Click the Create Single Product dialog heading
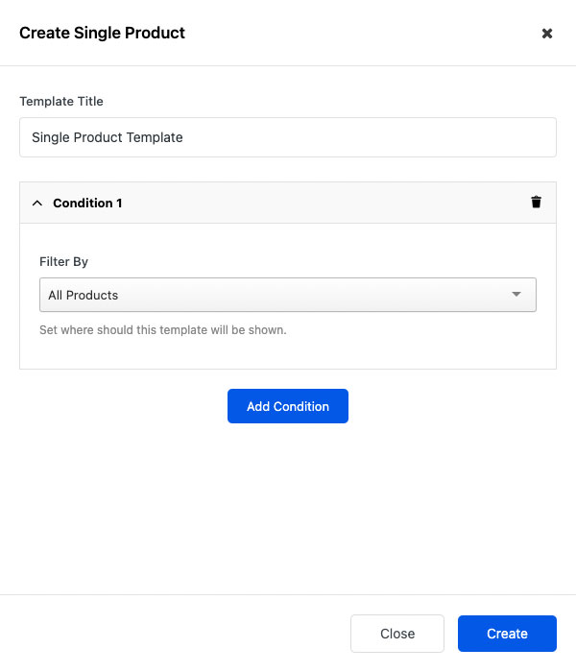Screen dimensions: 576x672 tap(103, 33)
